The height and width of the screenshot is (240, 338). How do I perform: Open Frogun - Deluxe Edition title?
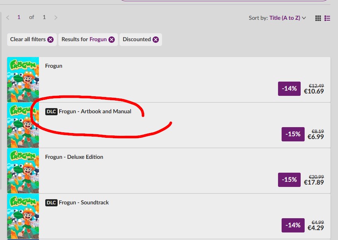74,157
